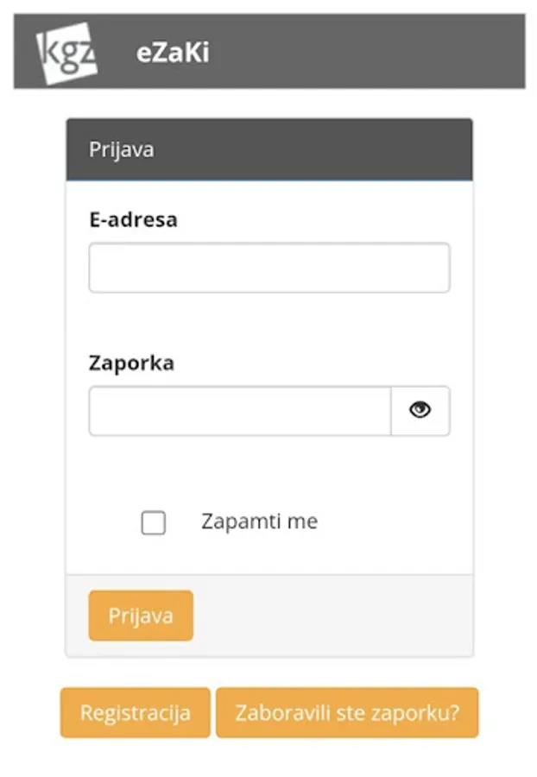The image size is (537, 777).
Task: Click the Zapamti me label text
Action: point(259,521)
